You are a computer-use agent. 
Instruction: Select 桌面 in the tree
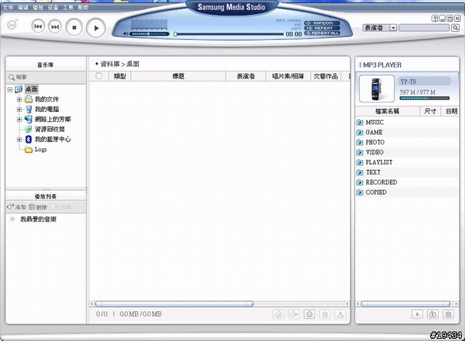[x=31, y=89]
